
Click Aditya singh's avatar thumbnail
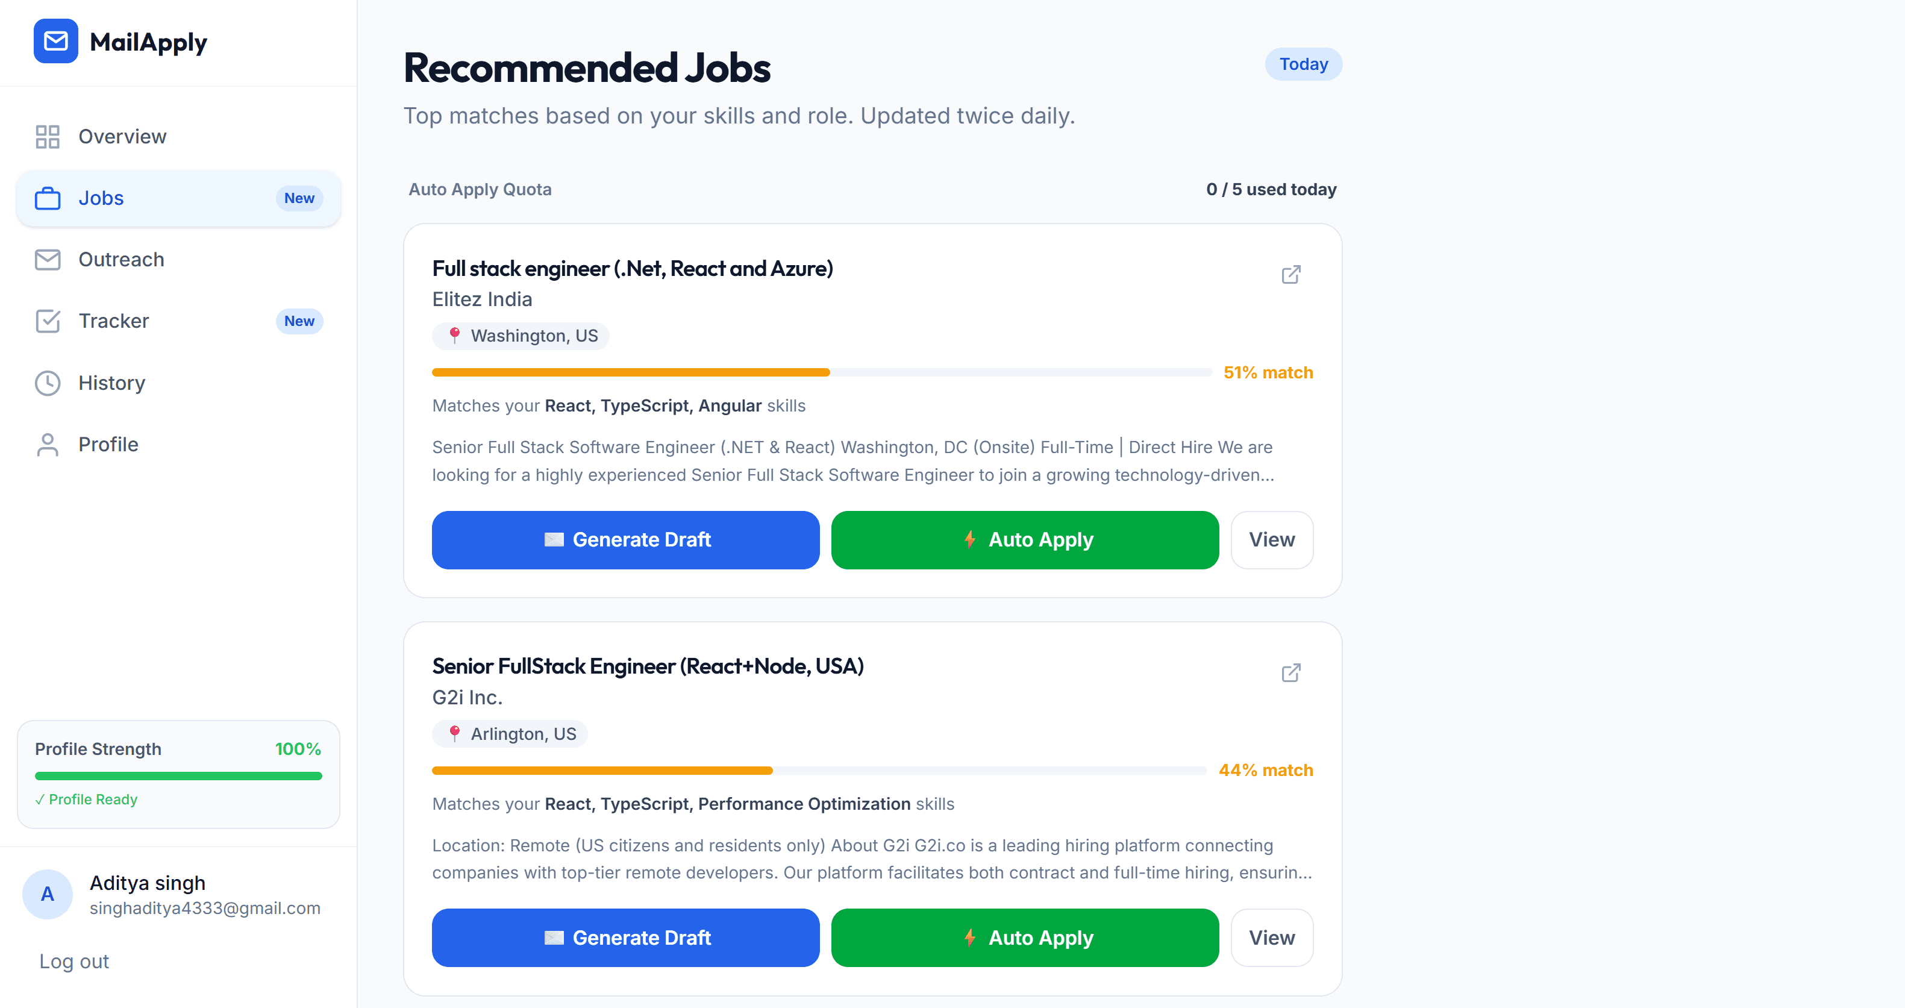click(x=48, y=894)
